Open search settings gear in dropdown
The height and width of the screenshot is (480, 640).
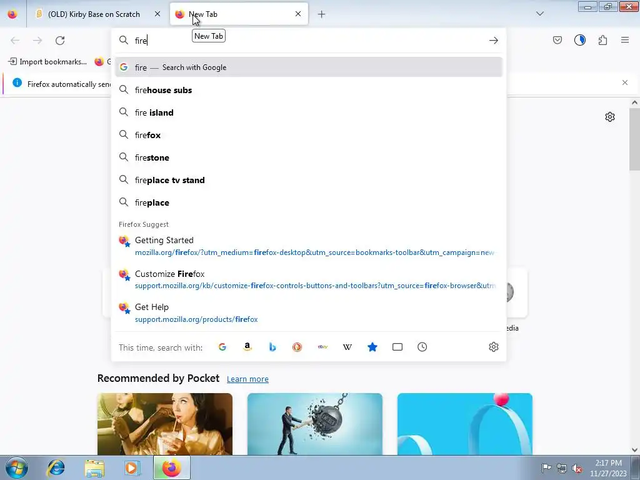pos(494,347)
